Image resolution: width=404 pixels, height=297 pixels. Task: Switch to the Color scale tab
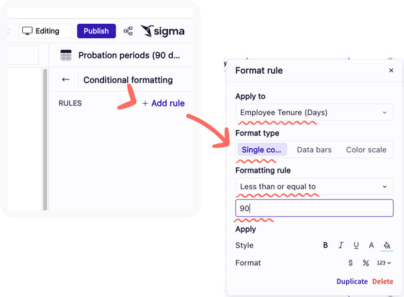coord(366,149)
